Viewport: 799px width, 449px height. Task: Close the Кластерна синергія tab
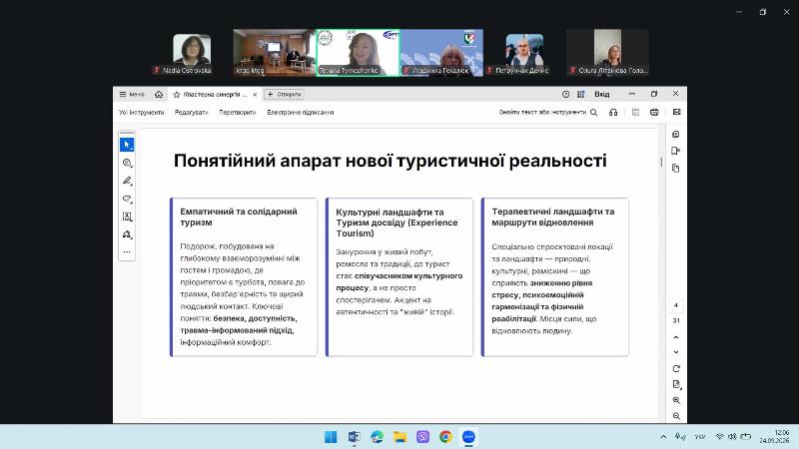click(x=255, y=94)
